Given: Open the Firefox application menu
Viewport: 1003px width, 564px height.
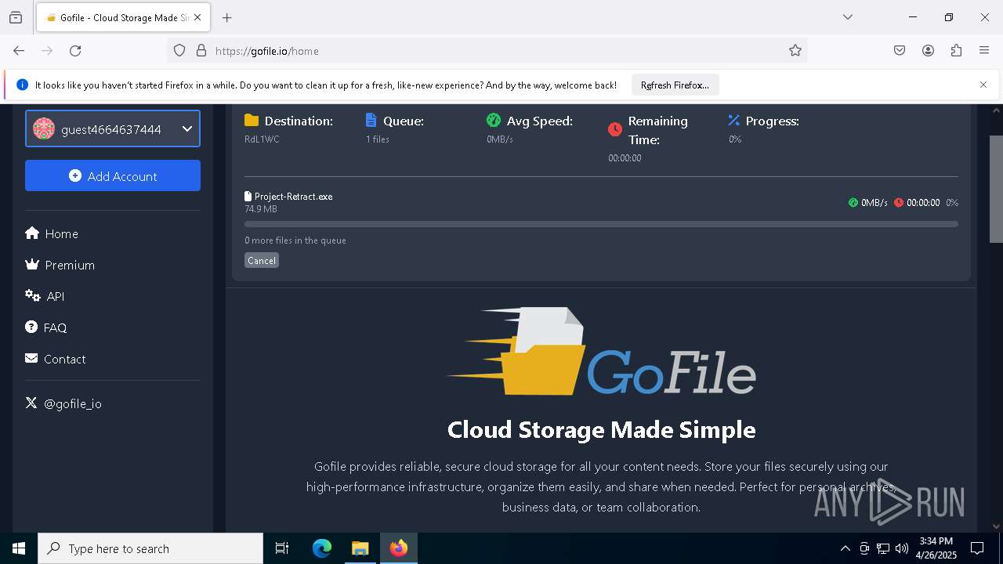Looking at the screenshot, I should (x=984, y=51).
